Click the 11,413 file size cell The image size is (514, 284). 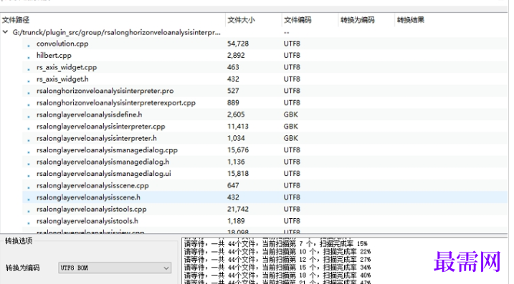pyautogui.click(x=238, y=127)
